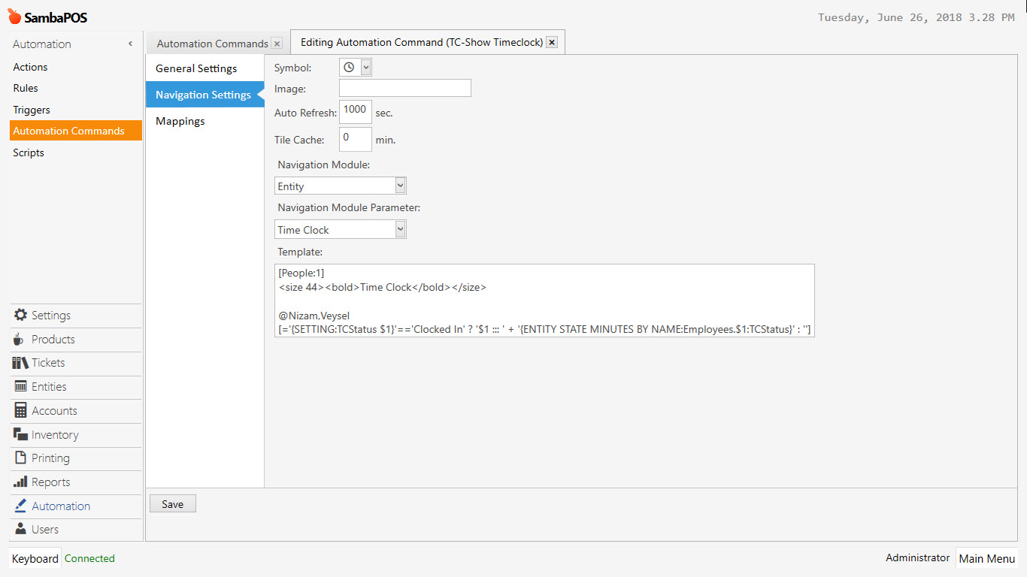Open the Symbol dropdown
This screenshot has width=1027, height=577.
(366, 67)
